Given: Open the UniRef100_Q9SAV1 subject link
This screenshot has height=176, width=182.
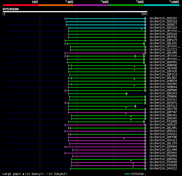Looking at the screenshot, I should pyautogui.click(x=163, y=103).
